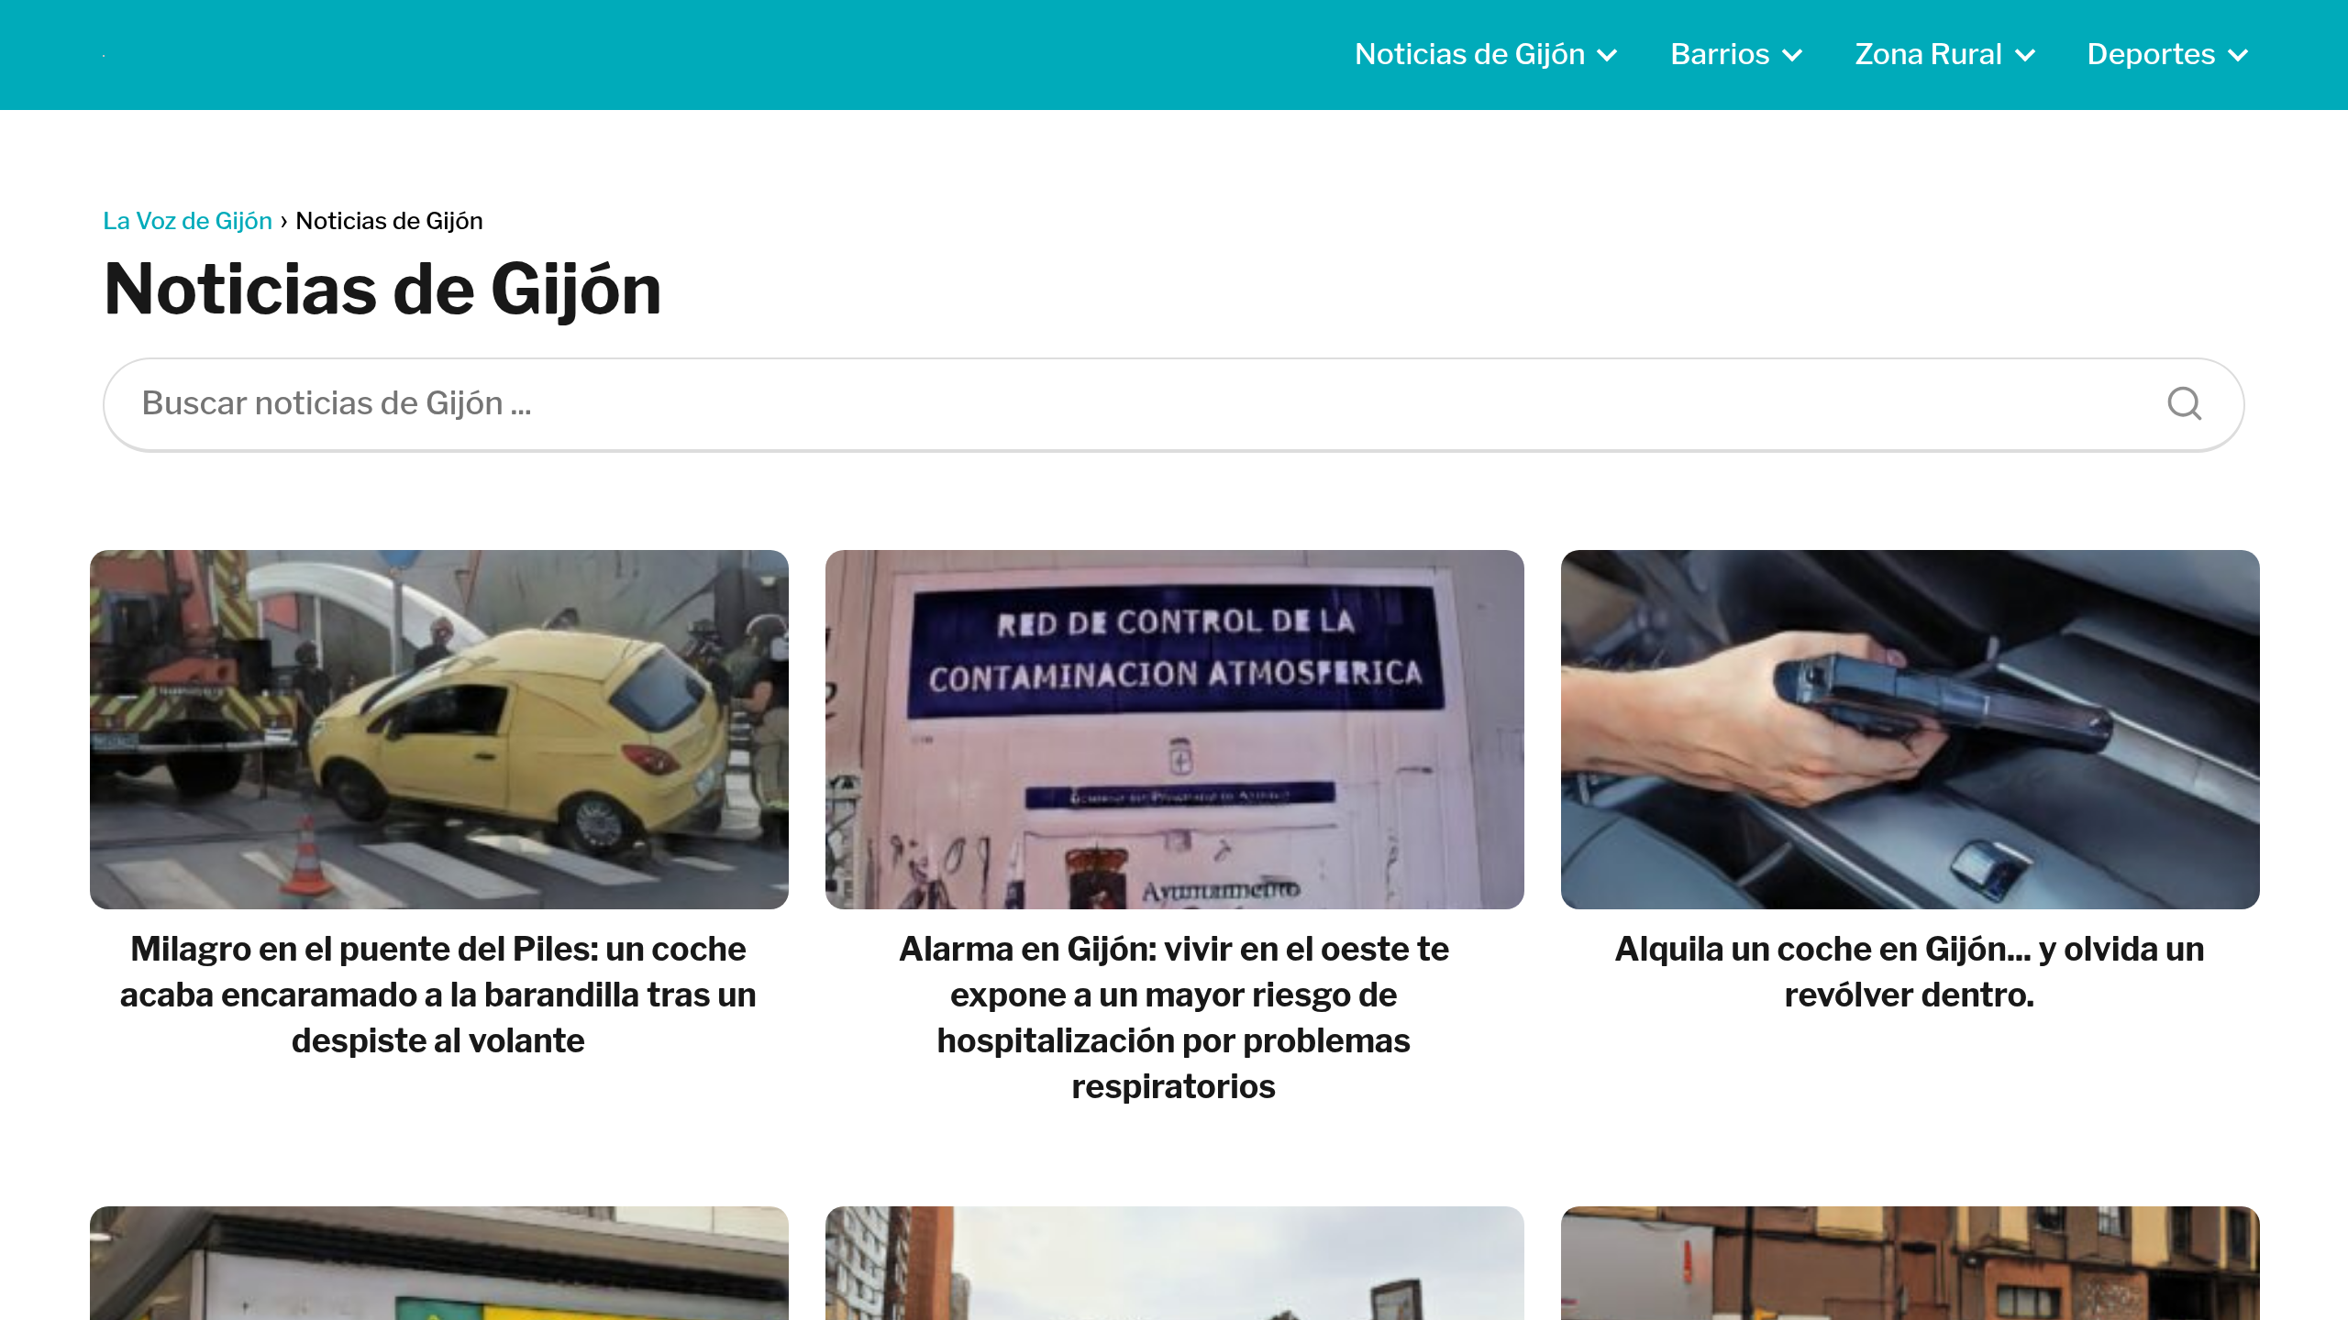Expand the Zona Rural dropdown chevron

pos(2027,55)
